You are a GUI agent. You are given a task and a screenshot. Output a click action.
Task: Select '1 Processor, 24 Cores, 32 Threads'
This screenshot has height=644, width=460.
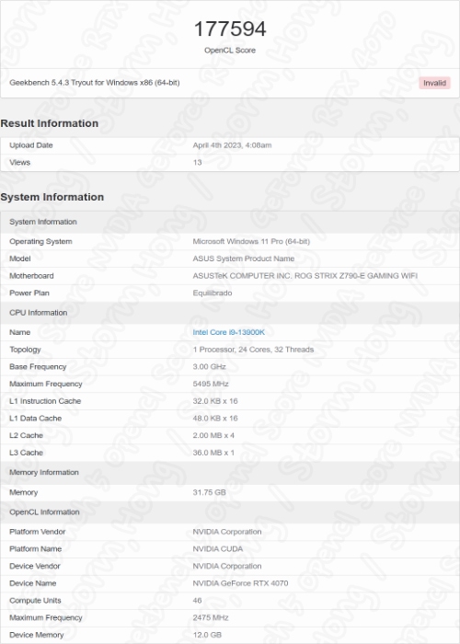[x=253, y=350]
